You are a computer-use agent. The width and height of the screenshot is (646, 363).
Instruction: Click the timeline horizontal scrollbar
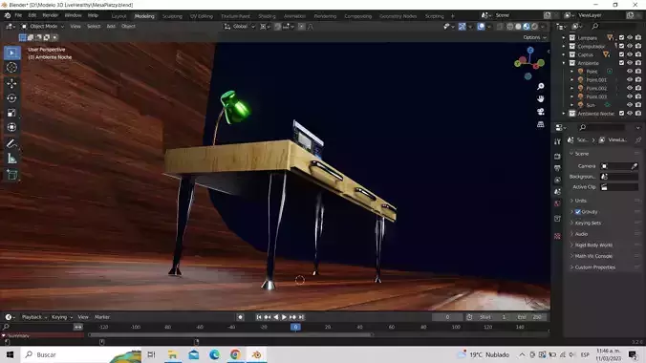click(230, 335)
